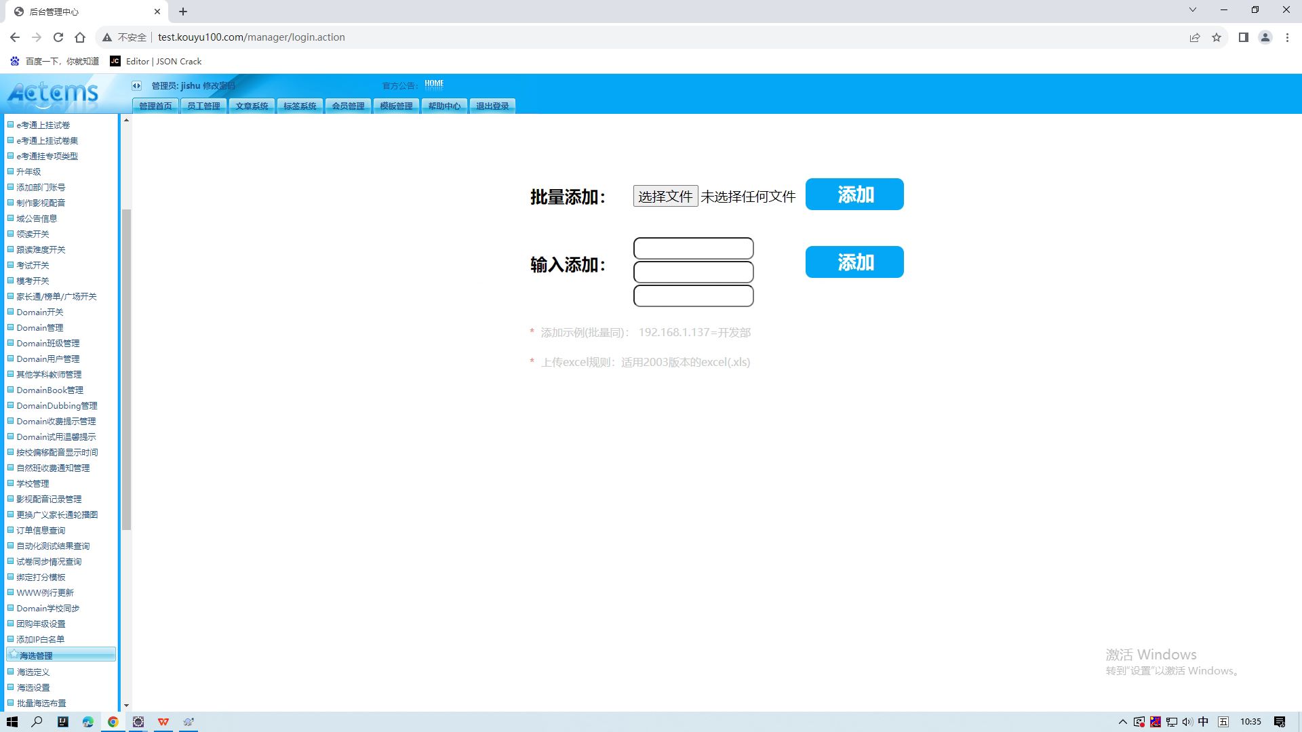Open 海选设置 in sidebar
The image size is (1302, 732).
[x=33, y=687]
